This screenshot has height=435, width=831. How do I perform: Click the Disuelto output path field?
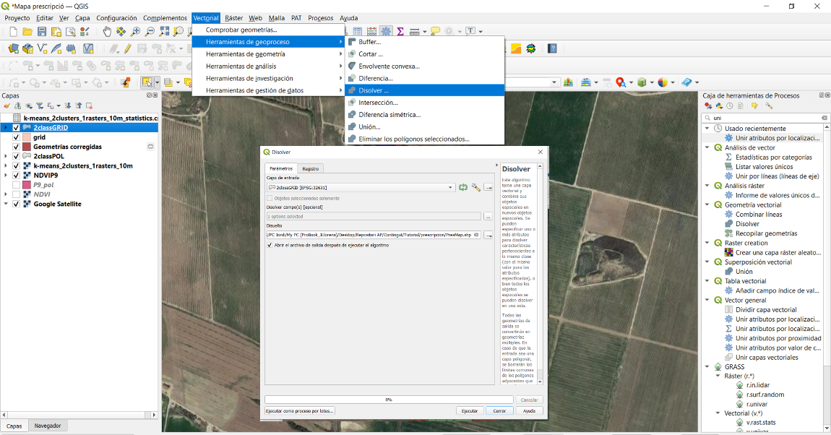(x=374, y=235)
